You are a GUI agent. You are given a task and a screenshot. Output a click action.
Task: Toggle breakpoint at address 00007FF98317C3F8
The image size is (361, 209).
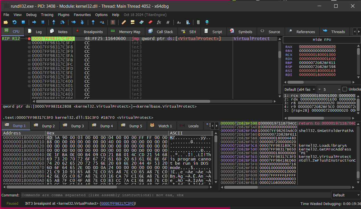coord(29,47)
